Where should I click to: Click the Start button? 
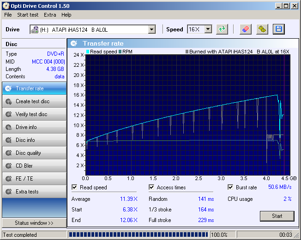tap(277, 216)
